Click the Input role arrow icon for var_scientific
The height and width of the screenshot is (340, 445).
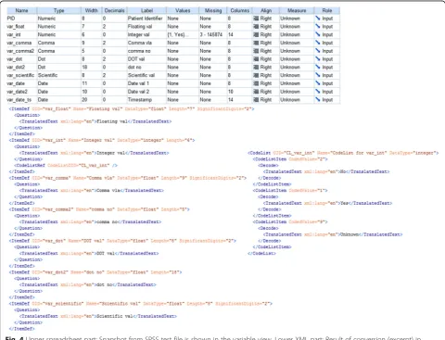coord(318,75)
